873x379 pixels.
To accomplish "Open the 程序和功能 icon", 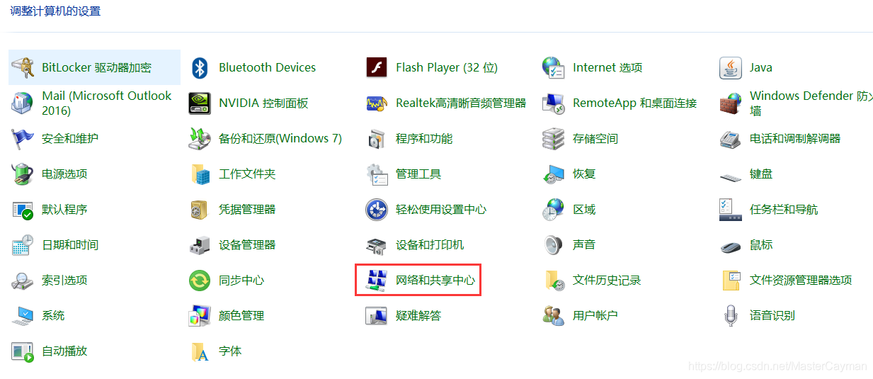I will point(377,139).
